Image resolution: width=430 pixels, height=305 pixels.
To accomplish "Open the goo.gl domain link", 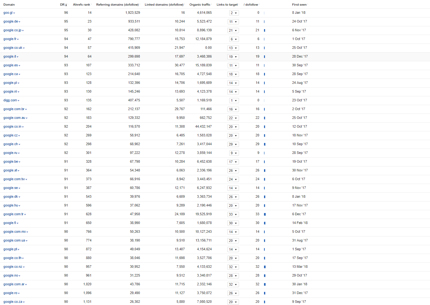I will tap(8, 13).
